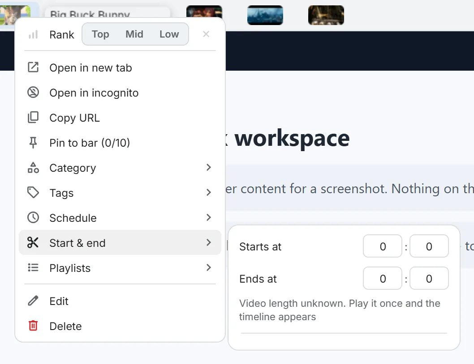Click the Edit pencil icon
Screen dimensions: 474x364
[33, 301]
